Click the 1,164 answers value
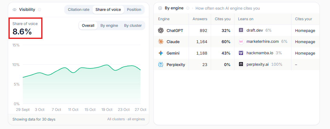The height and width of the screenshot is (129, 330). 202,42
